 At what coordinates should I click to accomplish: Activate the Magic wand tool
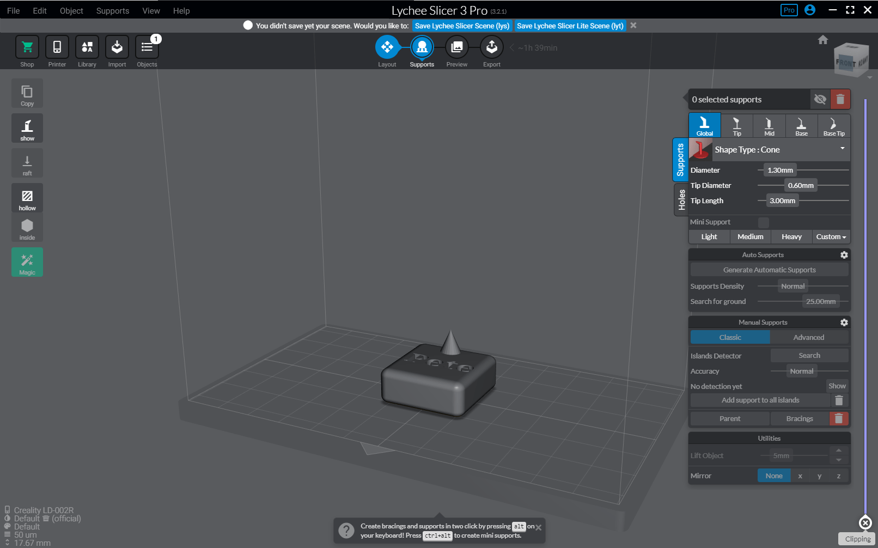pyautogui.click(x=27, y=262)
